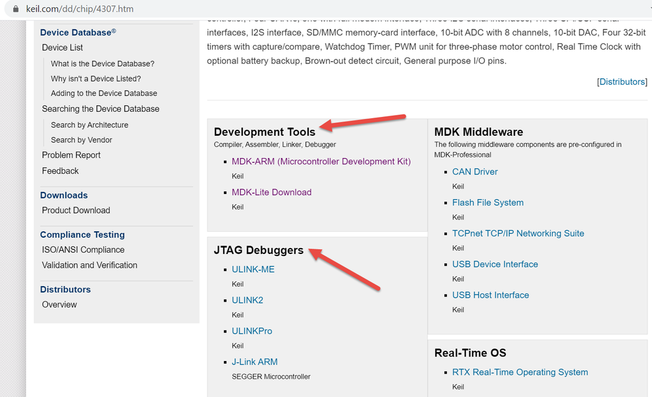Open RTX Real-Time Operating System link
Image resolution: width=652 pixels, height=397 pixels.
(520, 372)
